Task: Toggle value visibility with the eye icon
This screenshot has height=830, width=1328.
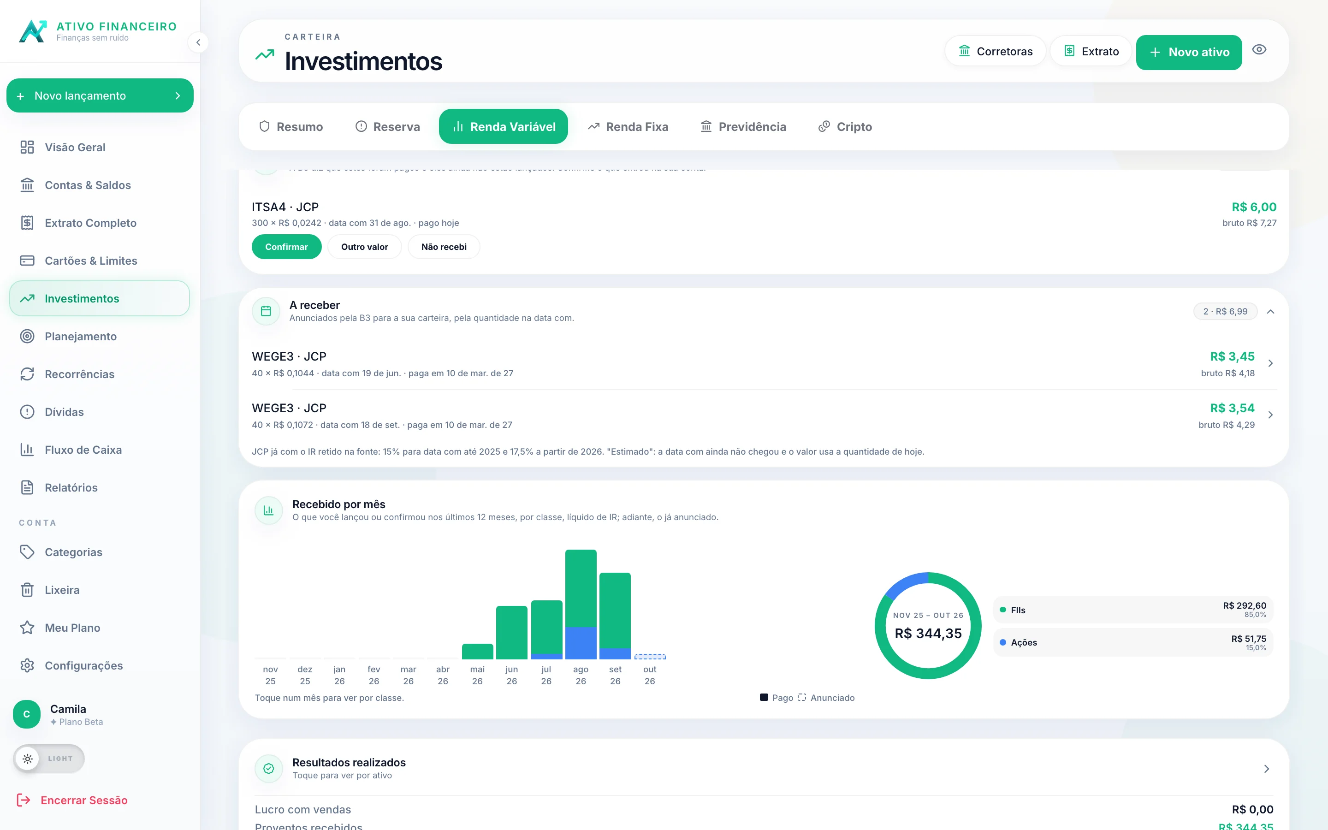Action: tap(1259, 50)
